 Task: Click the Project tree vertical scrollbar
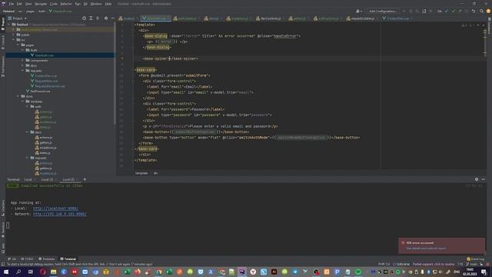(x=115, y=73)
